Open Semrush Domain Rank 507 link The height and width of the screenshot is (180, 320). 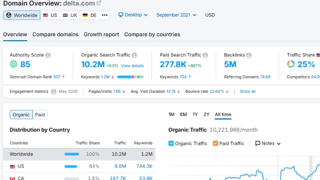[x=57, y=77]
